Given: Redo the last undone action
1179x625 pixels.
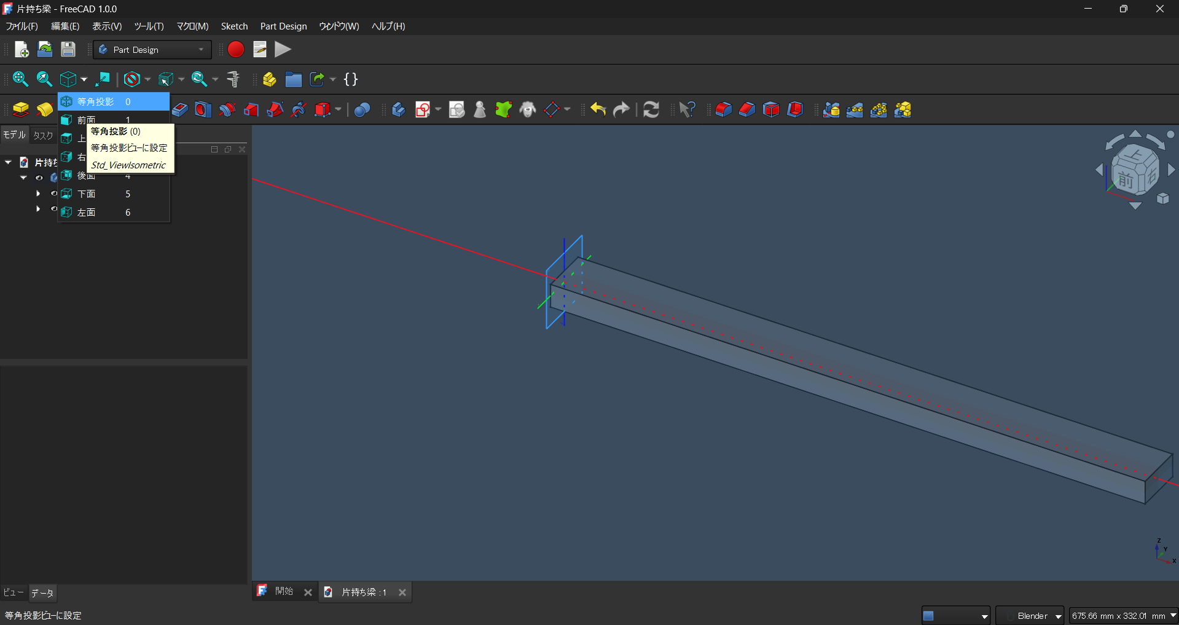Looking at the screenshot, I should [x=622, y=109].
